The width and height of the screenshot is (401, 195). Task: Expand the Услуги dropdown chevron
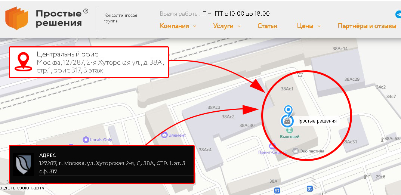[239, 26]
